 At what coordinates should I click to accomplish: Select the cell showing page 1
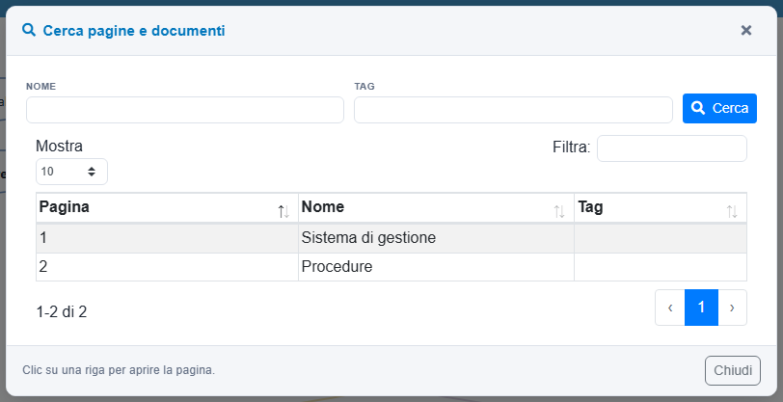coord(167,238)
